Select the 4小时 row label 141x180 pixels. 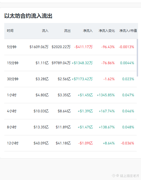point(12,111)
